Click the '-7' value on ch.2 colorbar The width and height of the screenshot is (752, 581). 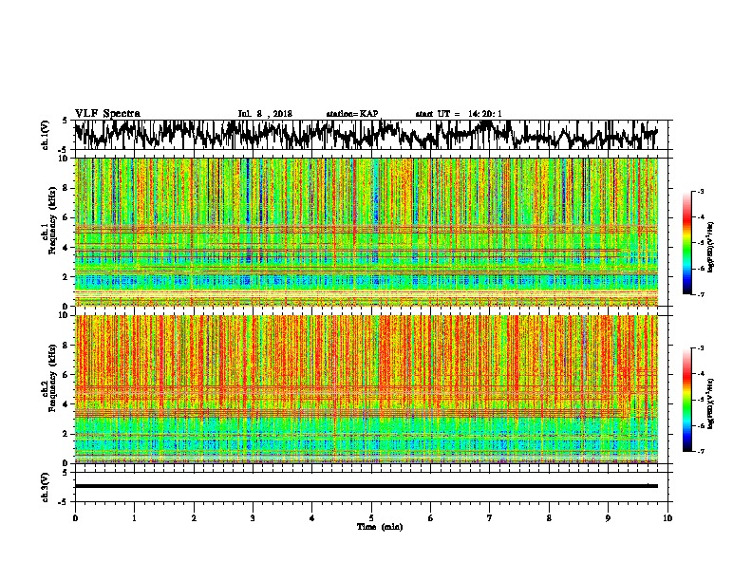tap(700, 451)
